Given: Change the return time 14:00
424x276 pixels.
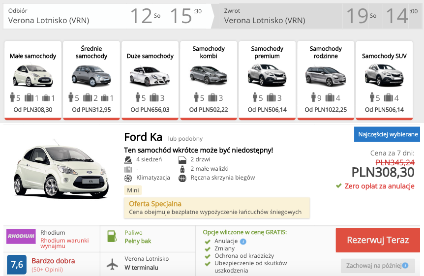Looking at the screenshot, I should pos(401,16).
